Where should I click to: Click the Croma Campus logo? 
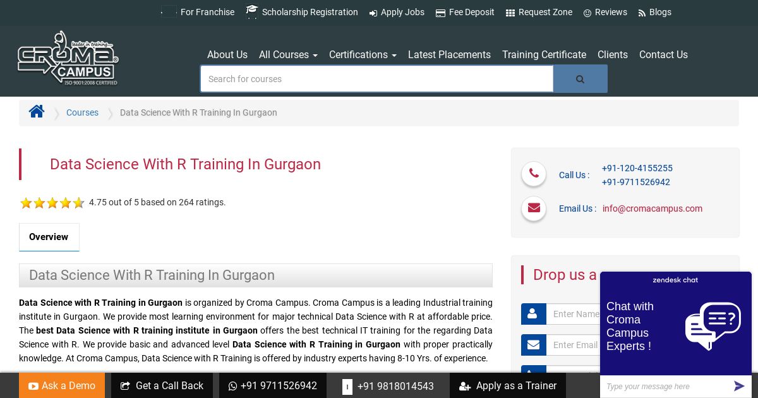(x=68, y=58)
